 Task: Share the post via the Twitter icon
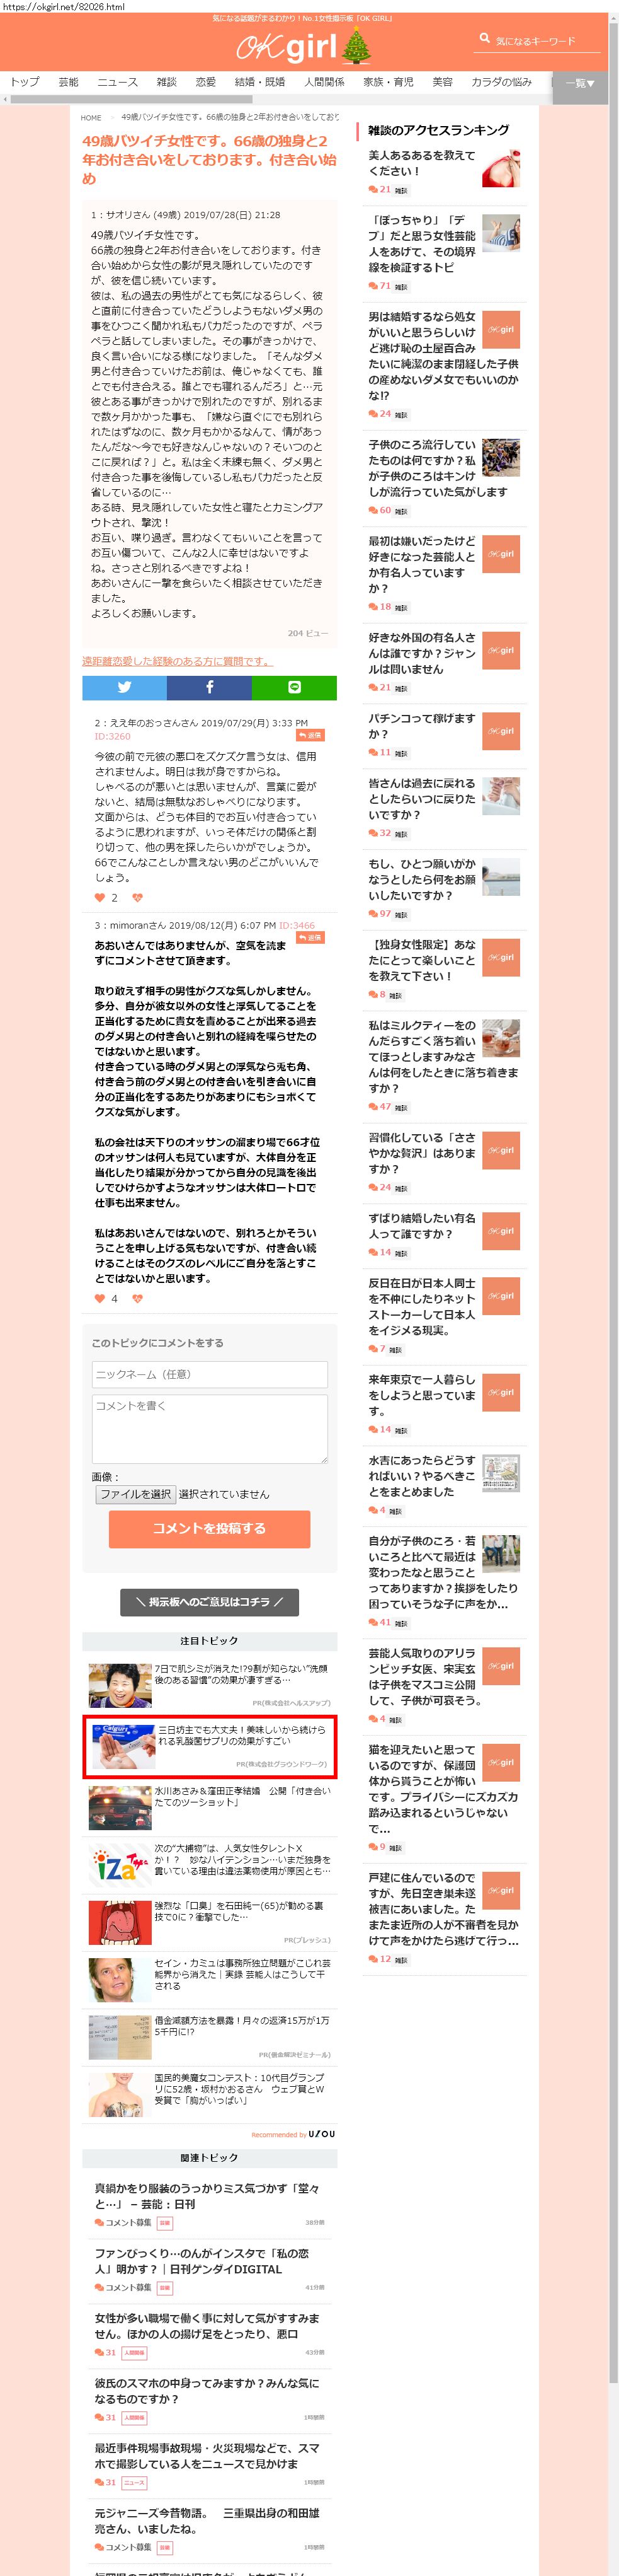point(124,687)
